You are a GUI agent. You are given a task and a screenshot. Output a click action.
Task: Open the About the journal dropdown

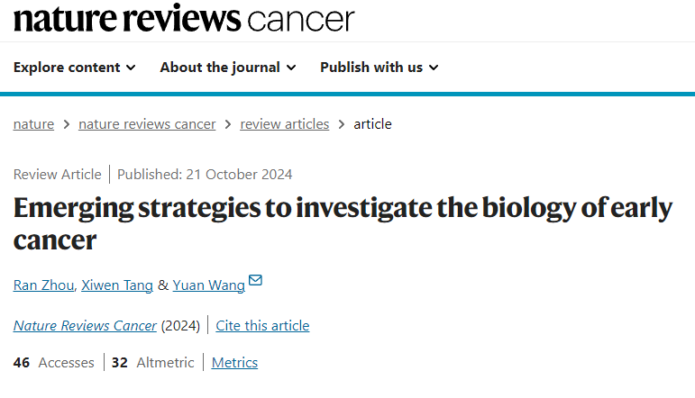tap(227, 68)
